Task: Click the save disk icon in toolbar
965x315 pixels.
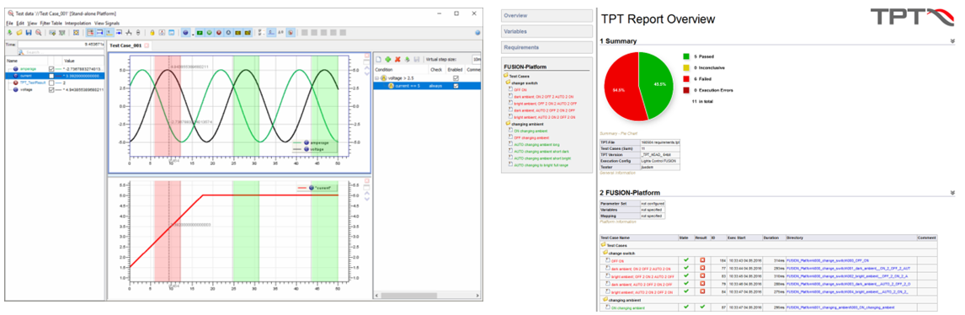Action: (29, 33)
